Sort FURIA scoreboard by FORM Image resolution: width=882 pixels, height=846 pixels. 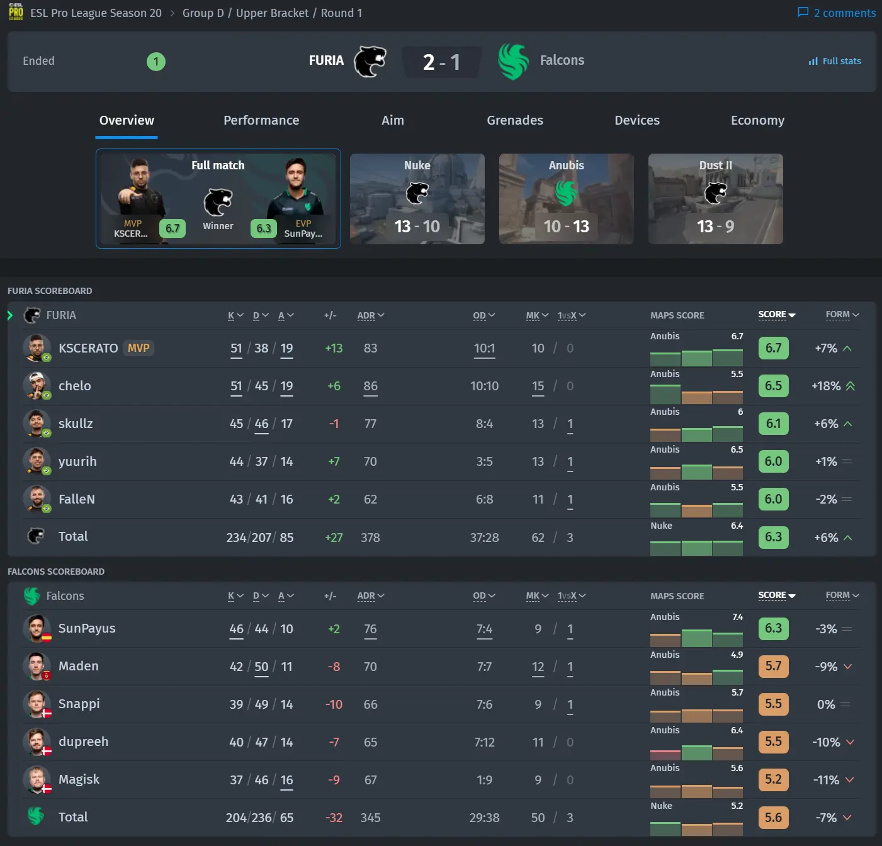click(842, 315)
